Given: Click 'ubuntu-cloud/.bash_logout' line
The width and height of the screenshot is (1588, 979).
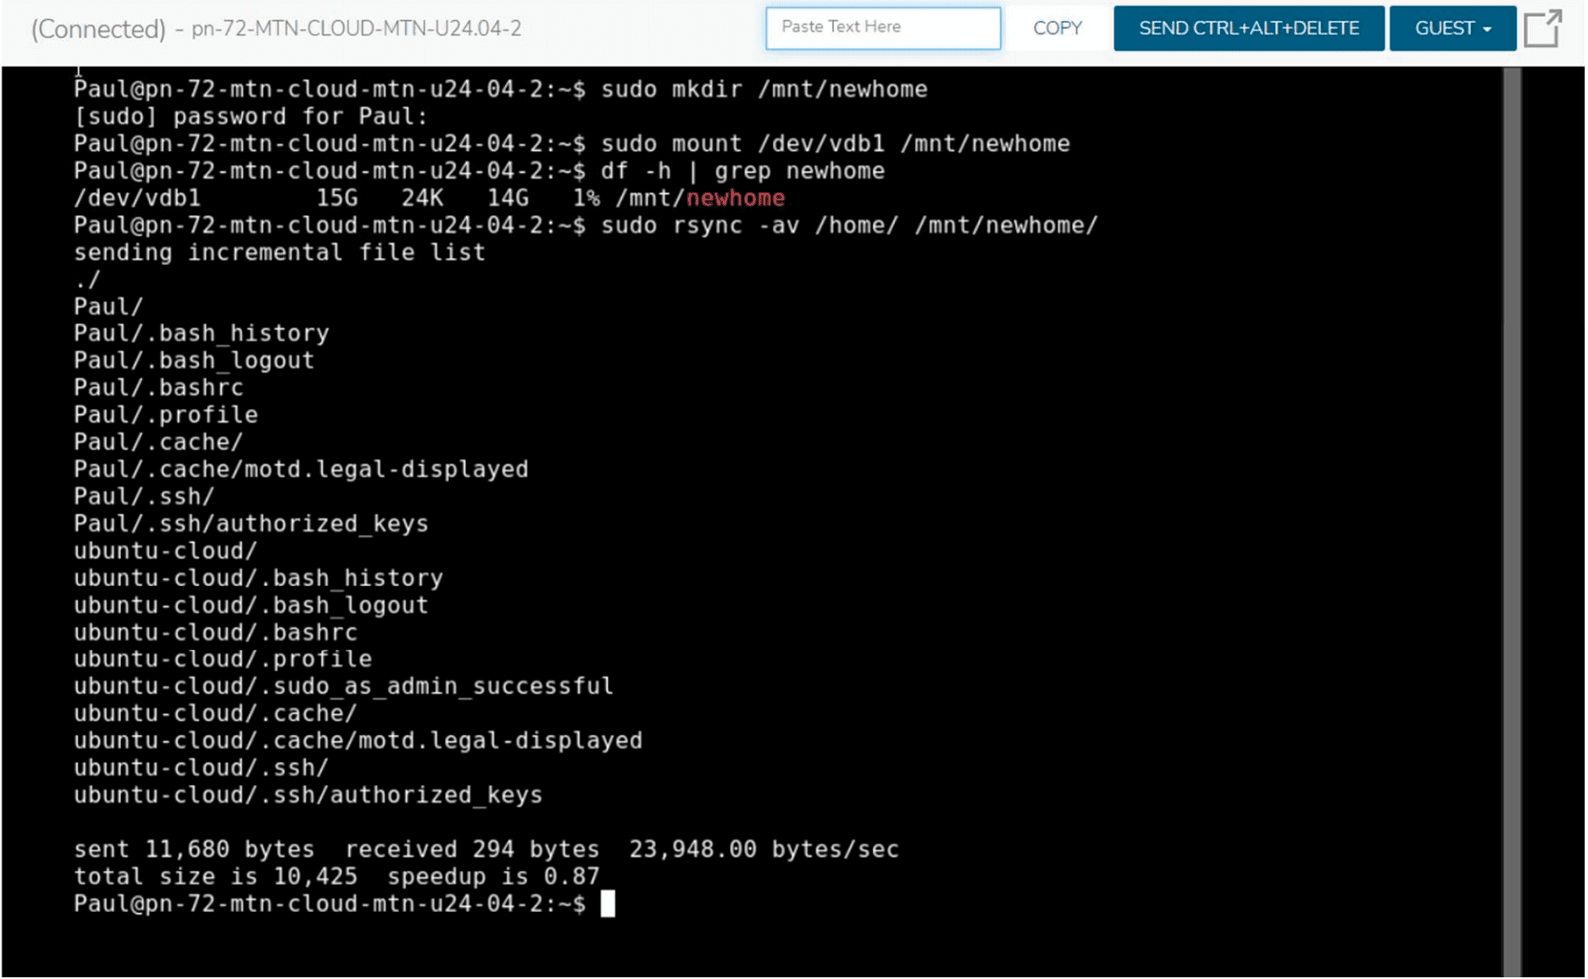Looking at the screenshot, I should click(251, 605).
